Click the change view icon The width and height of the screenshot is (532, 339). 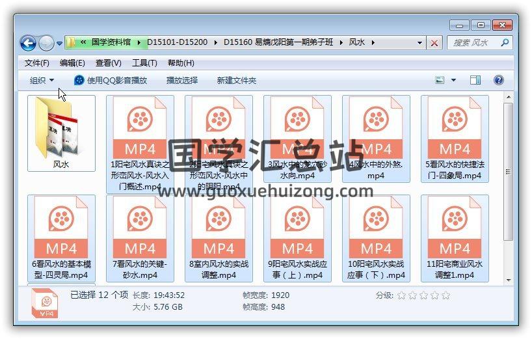(x=440, y=81)
